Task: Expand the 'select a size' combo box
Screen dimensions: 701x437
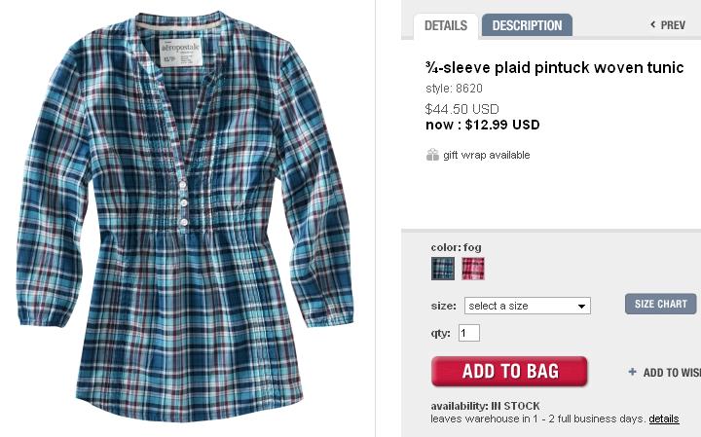Action: point(528,306)
